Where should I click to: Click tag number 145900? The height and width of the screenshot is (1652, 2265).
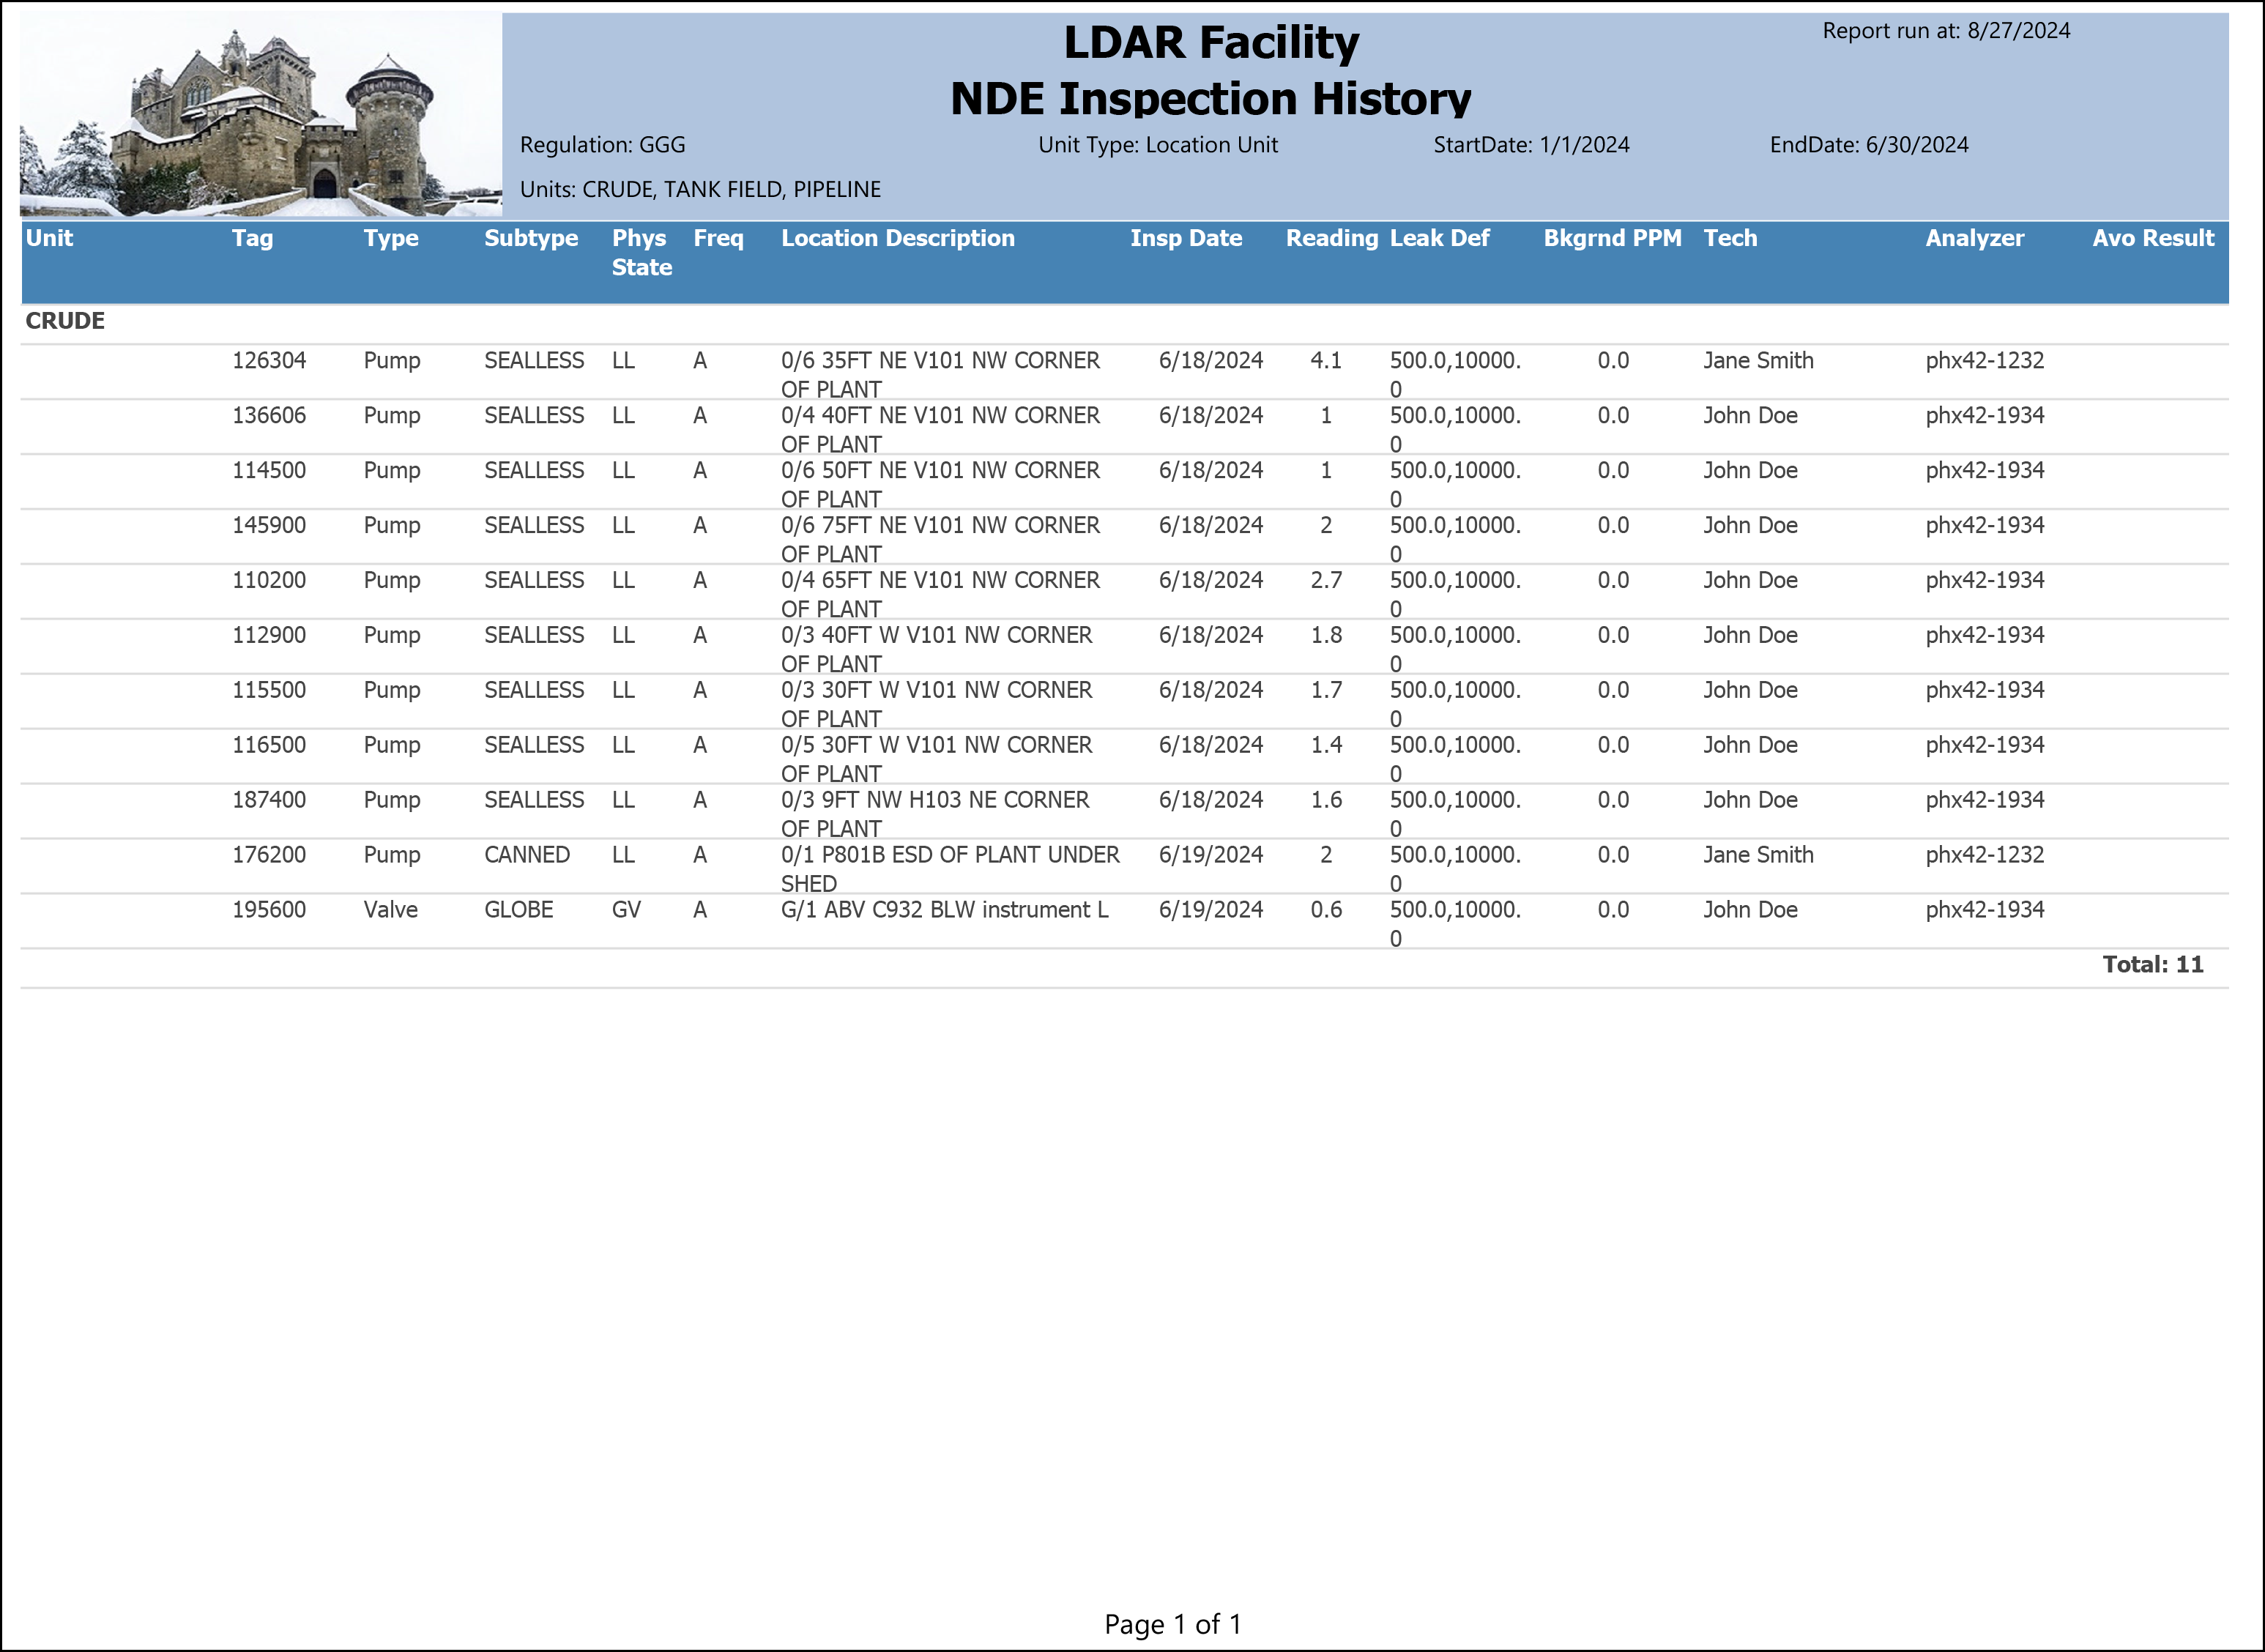click(x=269, y=526)
